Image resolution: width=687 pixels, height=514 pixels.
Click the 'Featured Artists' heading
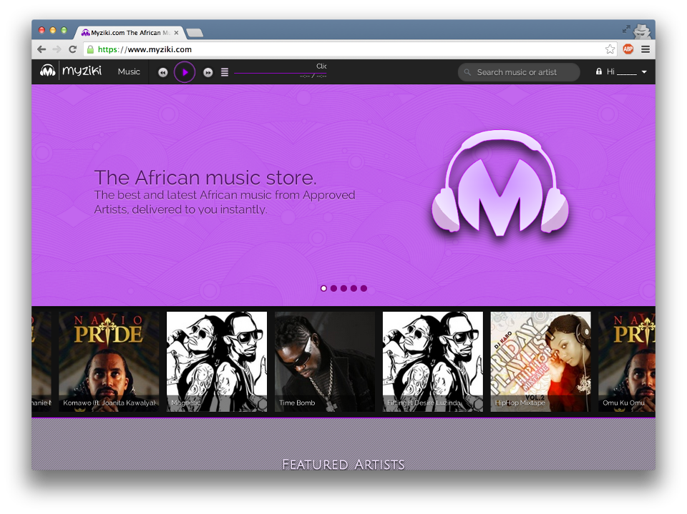coord(343,464)
